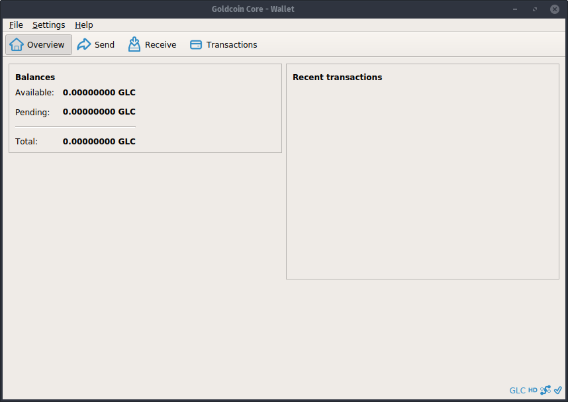
Task: Open the Receive tab
Action: coord(152,44)
